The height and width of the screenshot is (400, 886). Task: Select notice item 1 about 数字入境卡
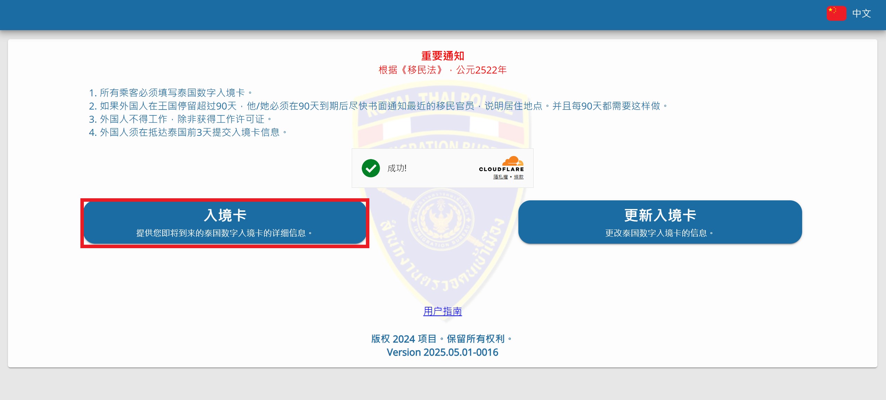coord(170,93)
